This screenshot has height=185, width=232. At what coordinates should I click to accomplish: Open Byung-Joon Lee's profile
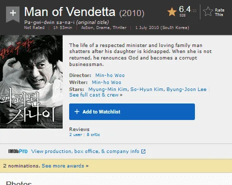click(x=186, y=89)
